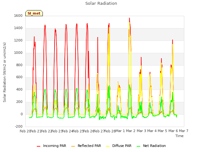The height and width of the screenshot is (152, 203).
Task: Click the green Net Radiation legend swatch
Action: pos(139,146)
